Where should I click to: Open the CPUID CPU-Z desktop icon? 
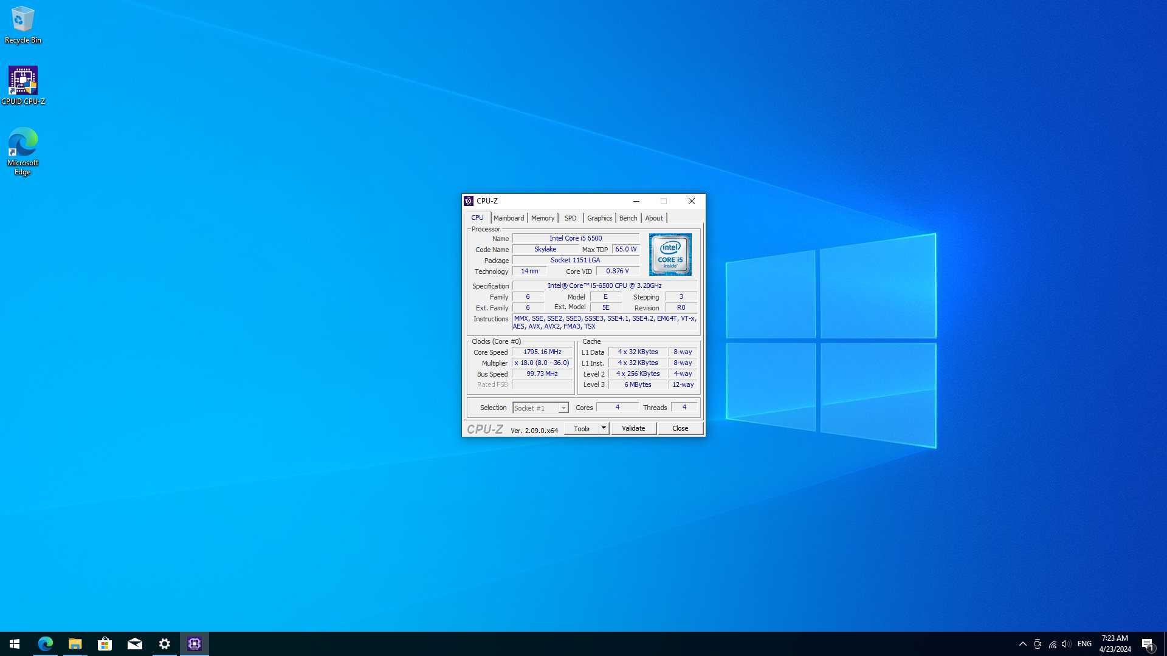point(22,80)
